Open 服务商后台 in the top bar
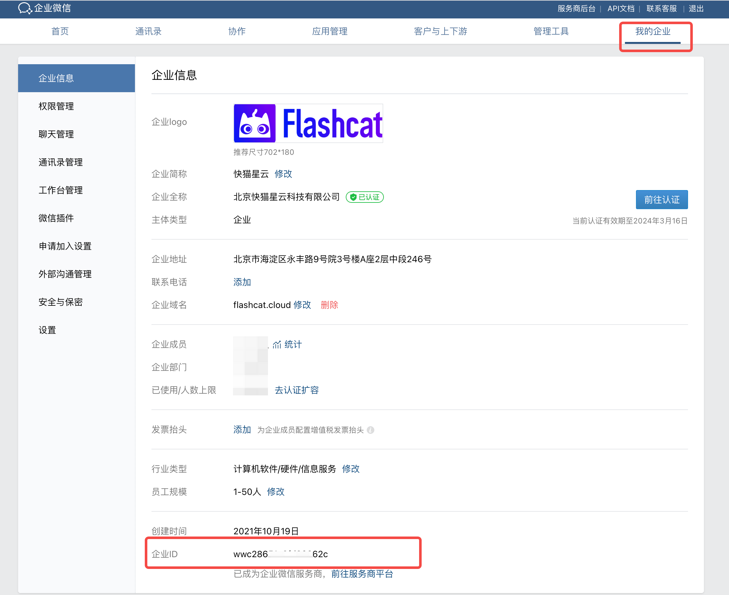Screen dimensions: 729x595 (576, 9)
